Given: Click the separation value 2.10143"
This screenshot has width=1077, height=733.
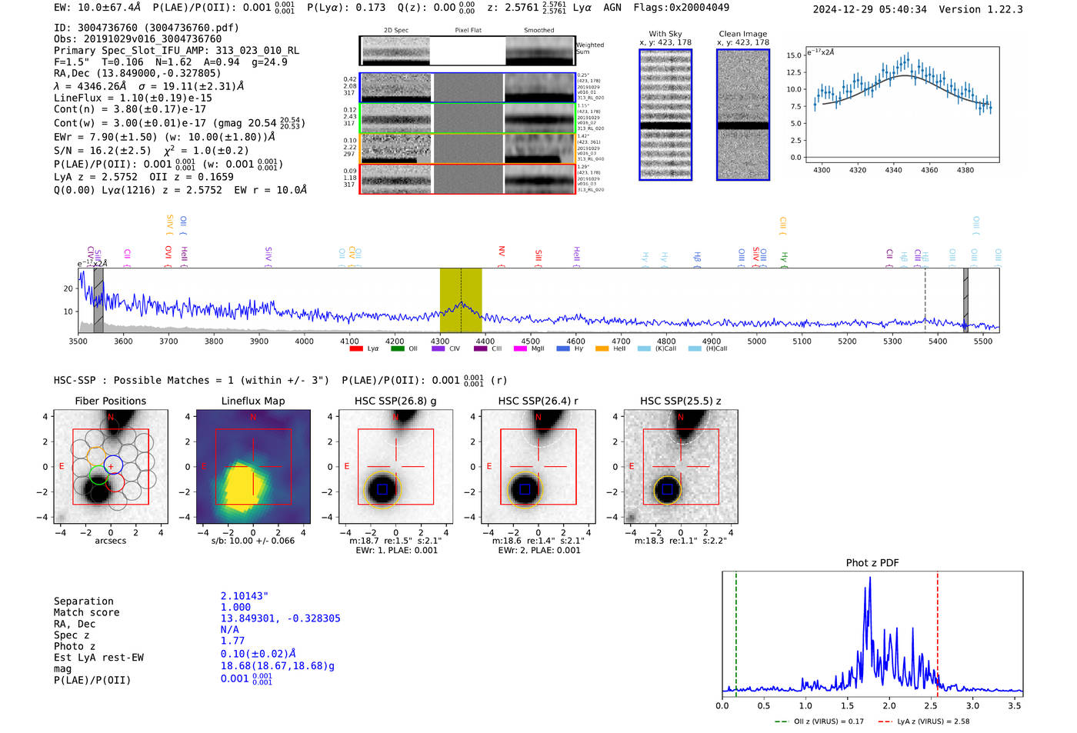Looking at the screenshot, I should [245, 597].
